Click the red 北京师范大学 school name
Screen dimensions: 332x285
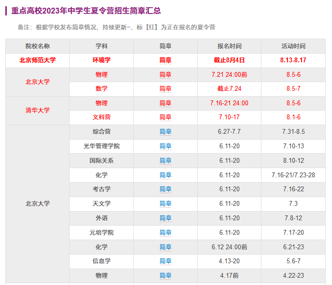[38, 60]
